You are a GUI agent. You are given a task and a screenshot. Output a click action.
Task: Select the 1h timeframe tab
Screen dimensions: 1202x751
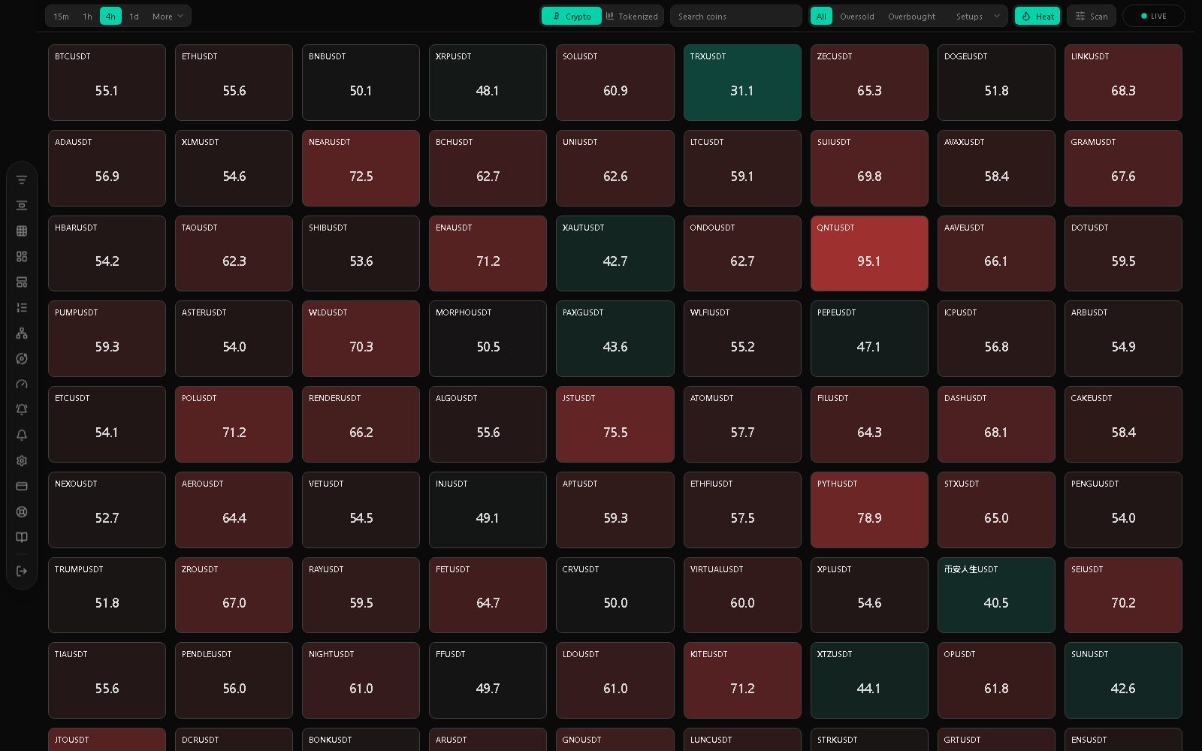(x=87, y=16)
